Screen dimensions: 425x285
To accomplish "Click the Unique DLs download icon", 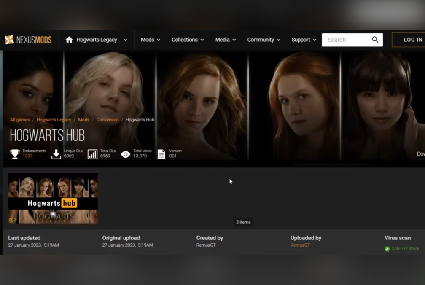I will pyautogui.click(x=56, y=154).
